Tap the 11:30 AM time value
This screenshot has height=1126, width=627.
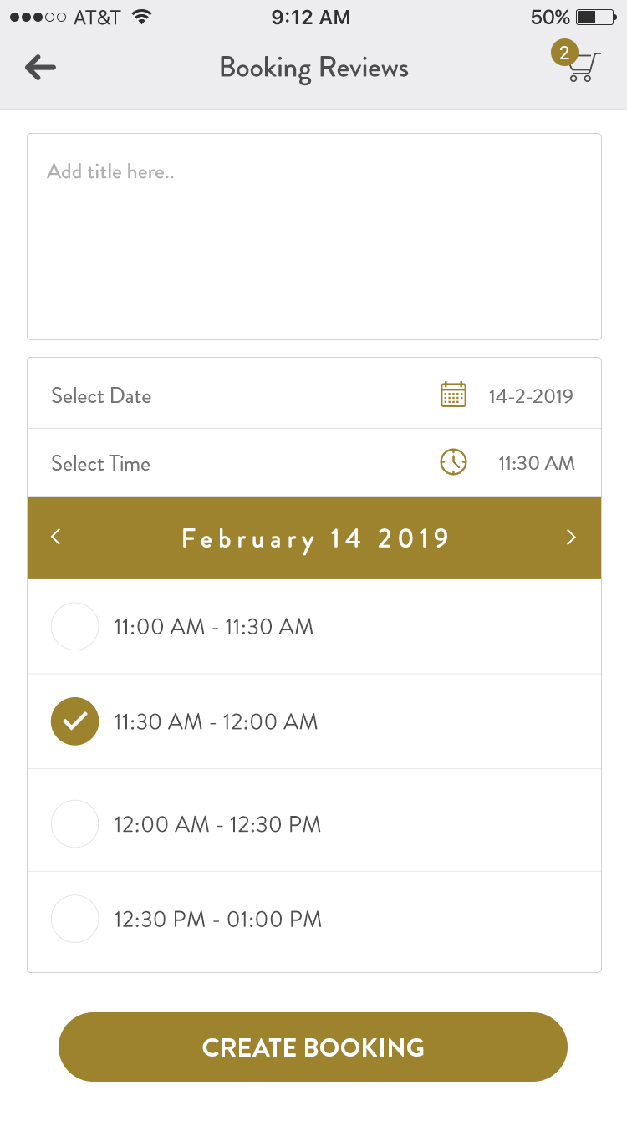coord(536,463)
